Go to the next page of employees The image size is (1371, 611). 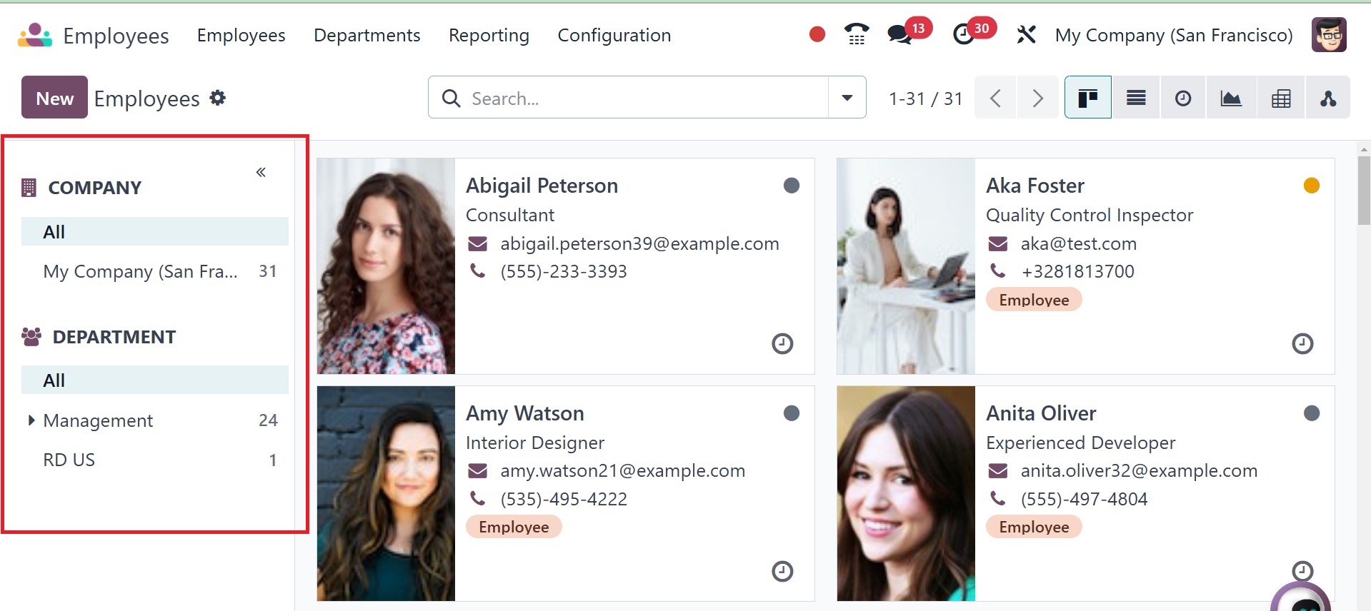point(1037,98)
